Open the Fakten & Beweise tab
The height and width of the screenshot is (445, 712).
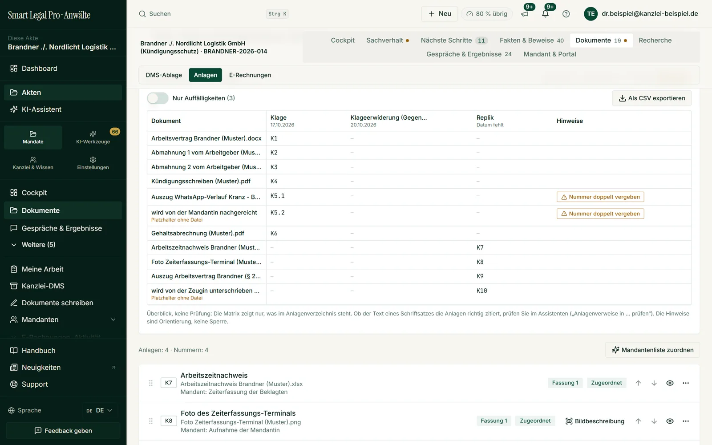531,40
